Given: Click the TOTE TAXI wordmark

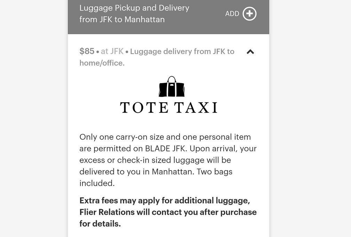Looking at the screenshot, I should point(169,107).
